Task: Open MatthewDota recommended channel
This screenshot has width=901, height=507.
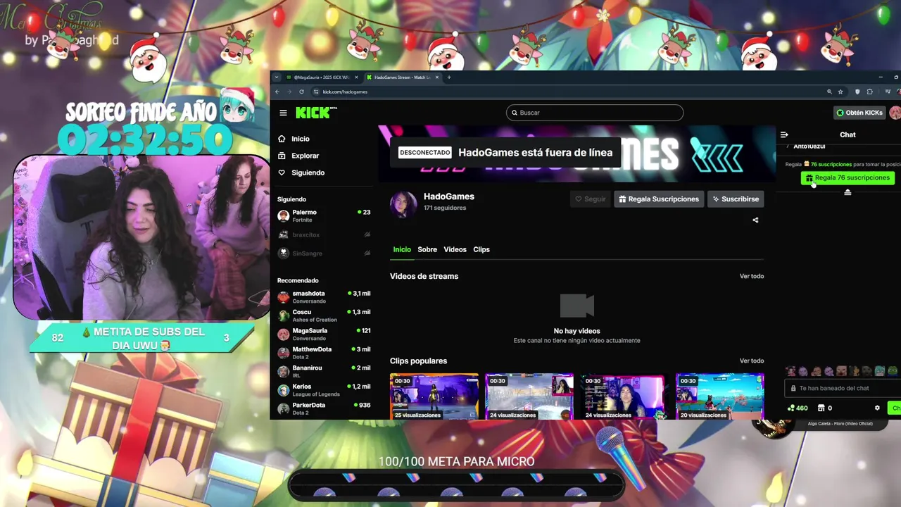Action: tap(324, 353)
